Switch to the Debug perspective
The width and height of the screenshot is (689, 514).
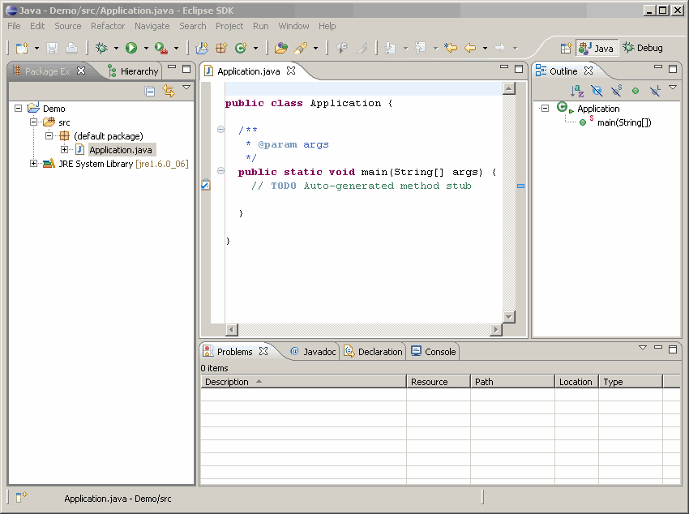(643, 48)
